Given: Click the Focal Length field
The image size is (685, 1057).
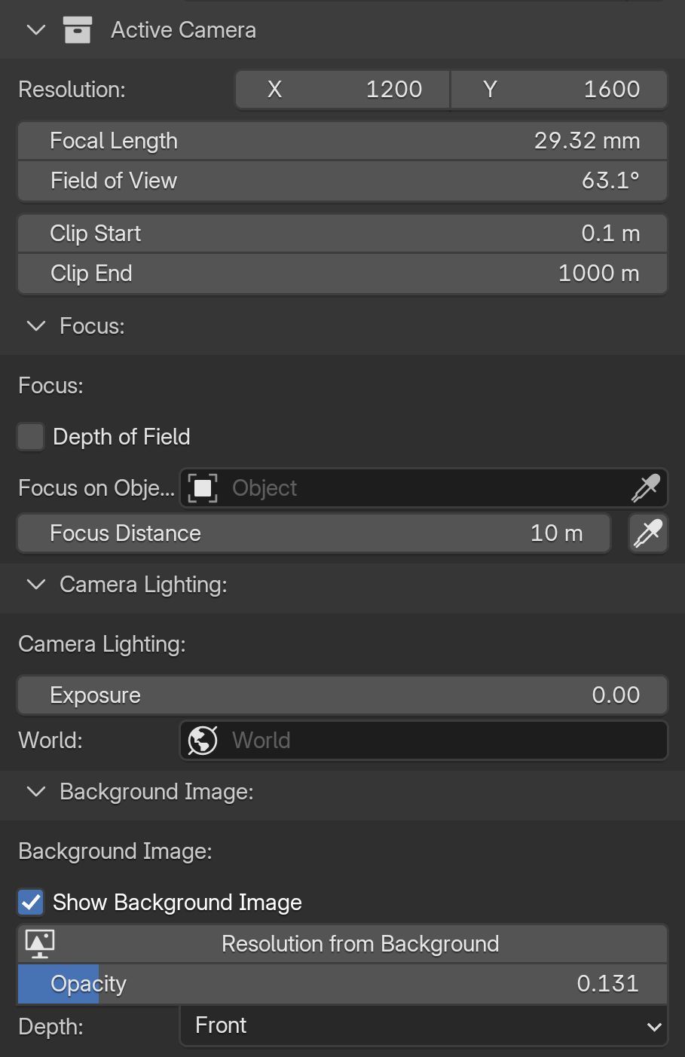Looking at the screenshot, I should pos(343,141).
